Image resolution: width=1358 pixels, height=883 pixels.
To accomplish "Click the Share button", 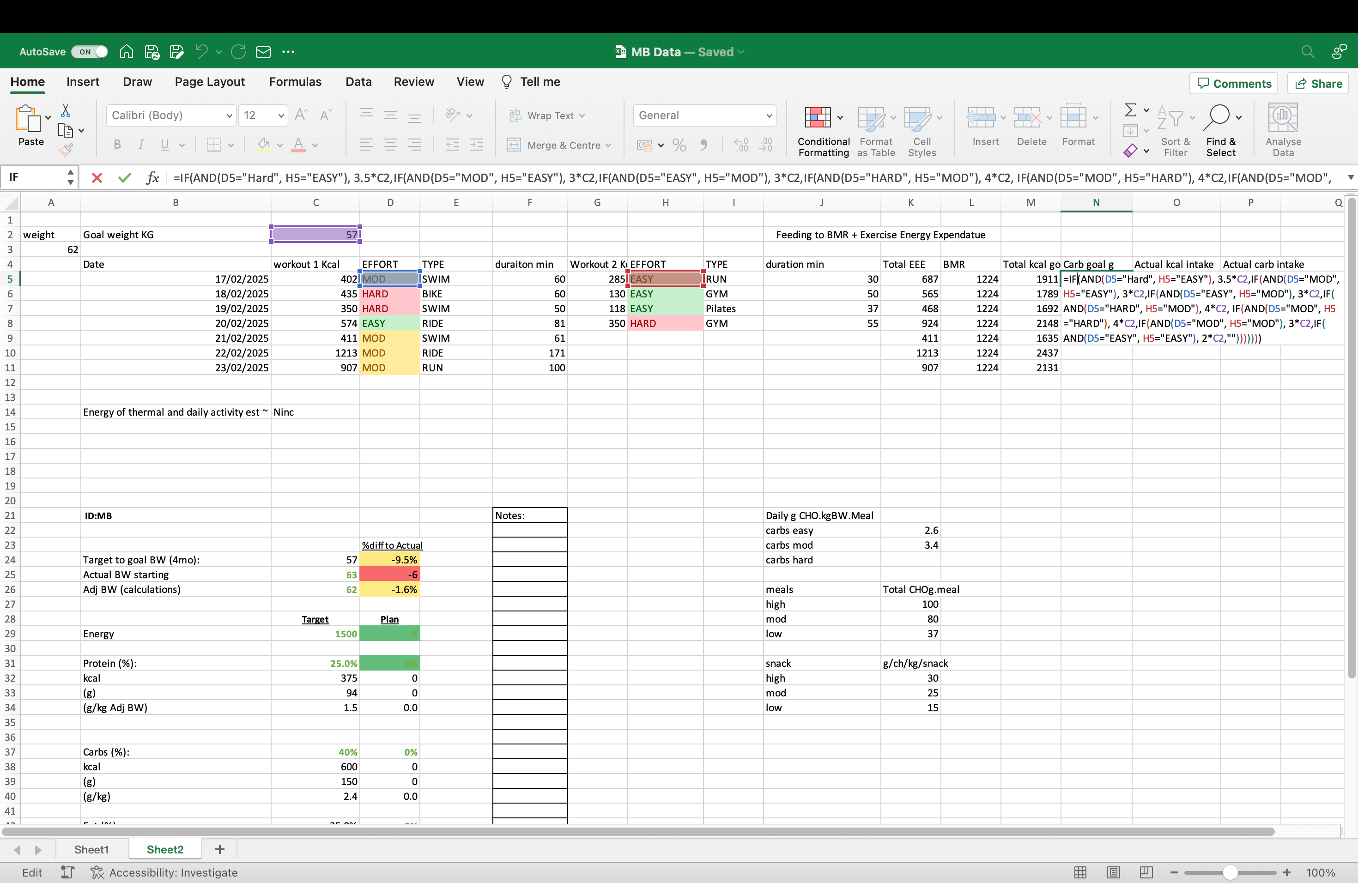I will click(x=1318, y=84).
